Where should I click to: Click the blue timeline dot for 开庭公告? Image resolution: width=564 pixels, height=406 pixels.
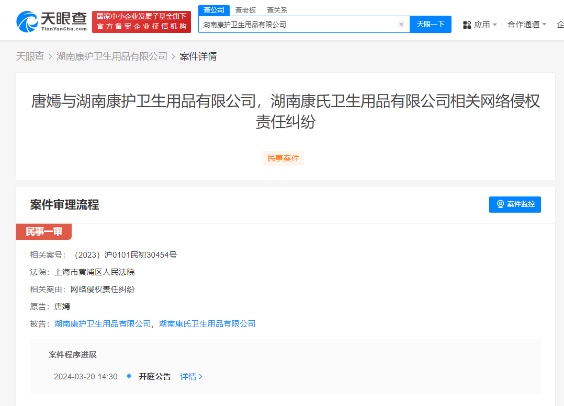[x=129, y=376]
